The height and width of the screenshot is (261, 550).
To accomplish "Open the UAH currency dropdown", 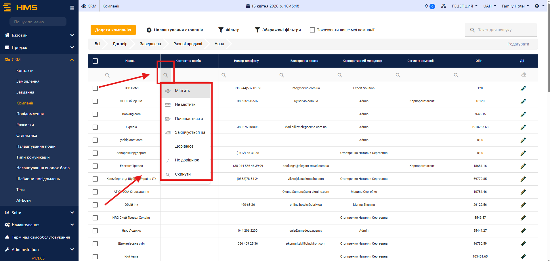I will click(489, 6).
